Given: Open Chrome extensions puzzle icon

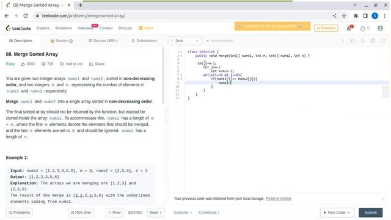Looking at the screenshot, I should click(x=356, y=16).
